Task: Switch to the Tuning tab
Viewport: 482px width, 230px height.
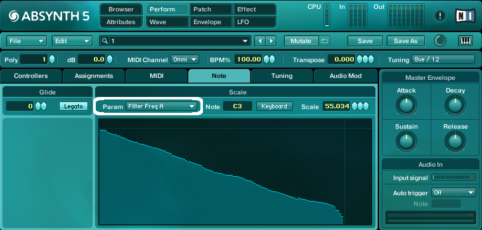Action: 282,76
